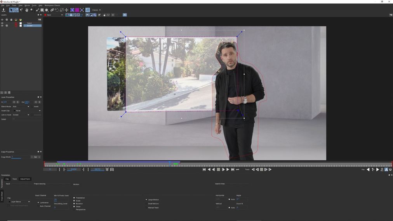Toggle tracking gear of Screen layer
The image size is (393, 221).
click(x=7, y=26)
